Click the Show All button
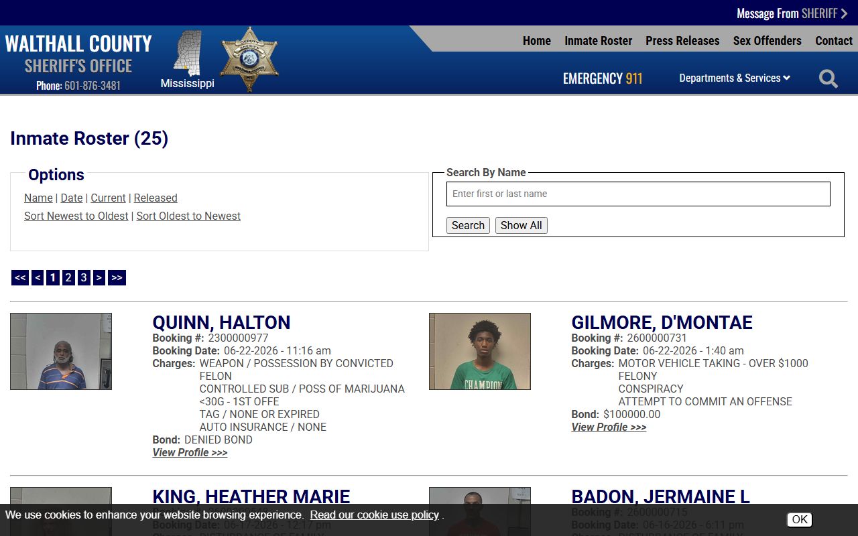858x536 pixels. coord(522,226)
